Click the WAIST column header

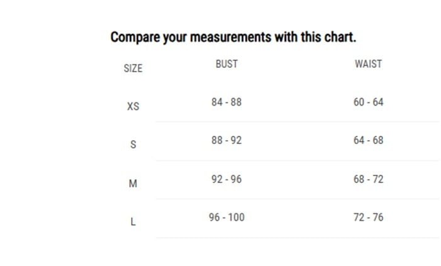tap(369, 64)
